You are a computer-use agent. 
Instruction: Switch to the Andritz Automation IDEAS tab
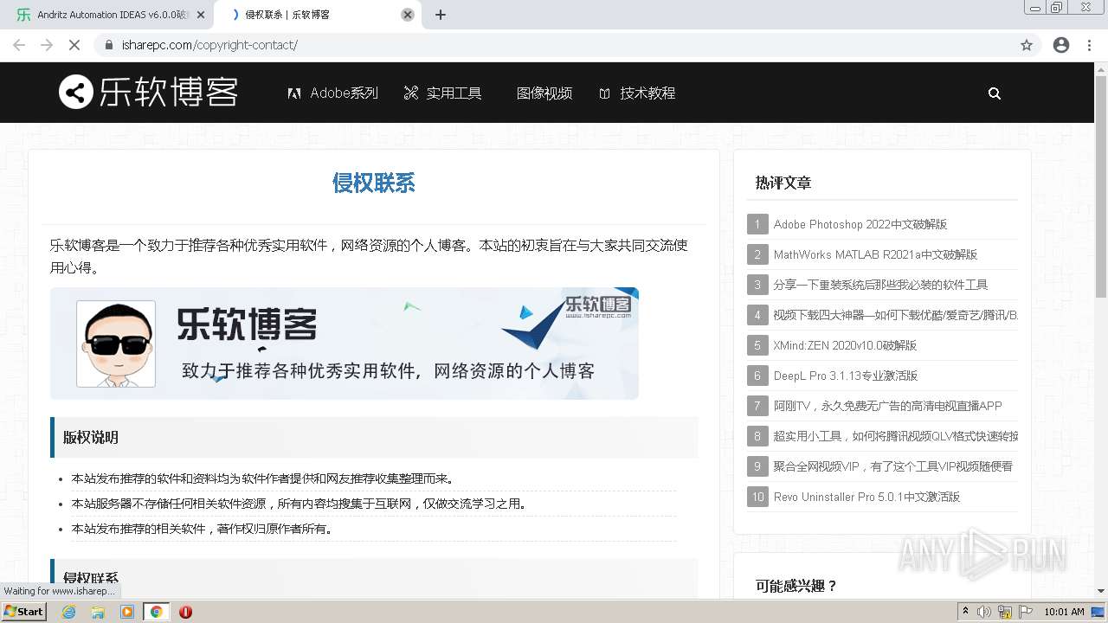pyautogui.click(x=106, y=15)
